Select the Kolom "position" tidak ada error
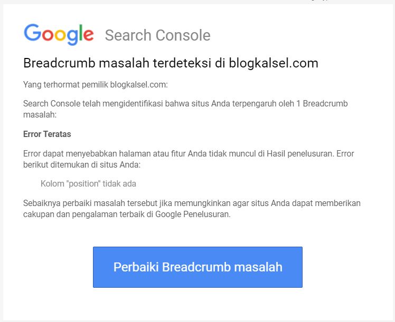The image size is (395, 322). [88, 184]
